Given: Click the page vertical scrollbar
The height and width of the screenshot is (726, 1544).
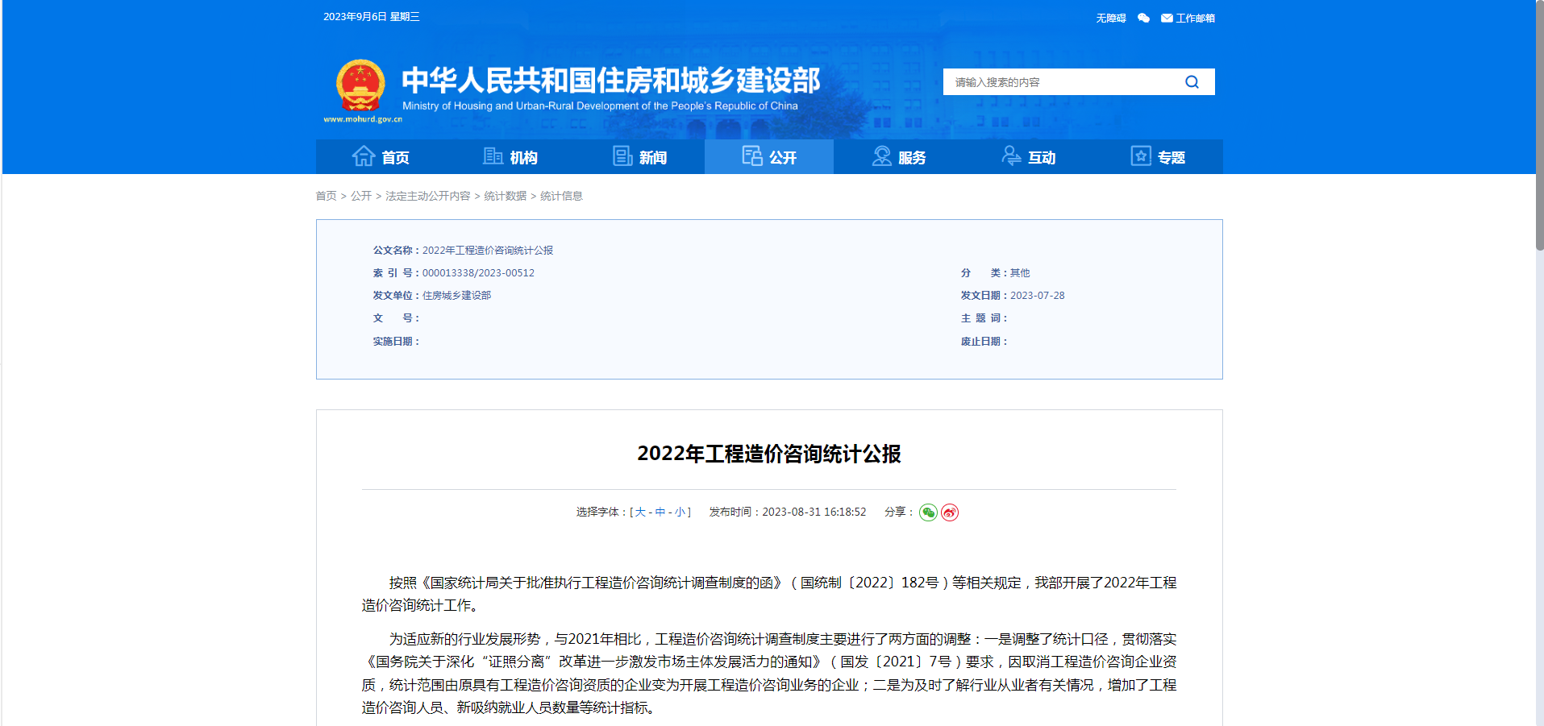Looking at the screenshot, I should 1539,129.
